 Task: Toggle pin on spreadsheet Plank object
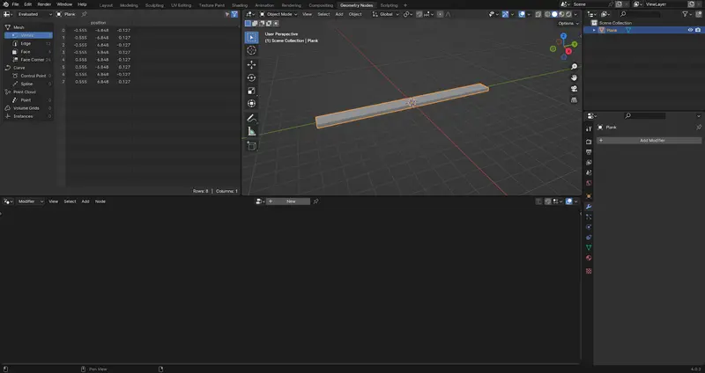[84, 14]
